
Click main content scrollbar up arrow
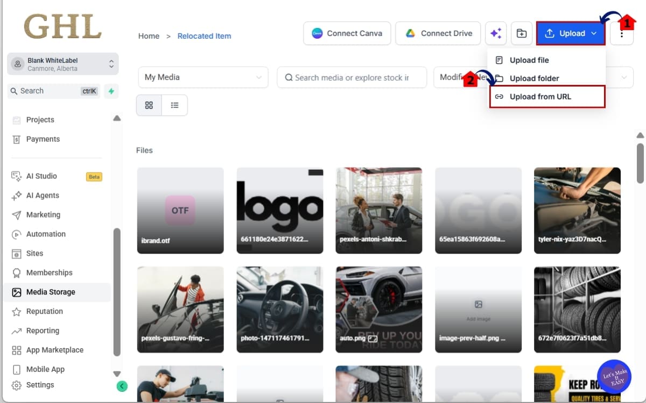tap(640, 135)
